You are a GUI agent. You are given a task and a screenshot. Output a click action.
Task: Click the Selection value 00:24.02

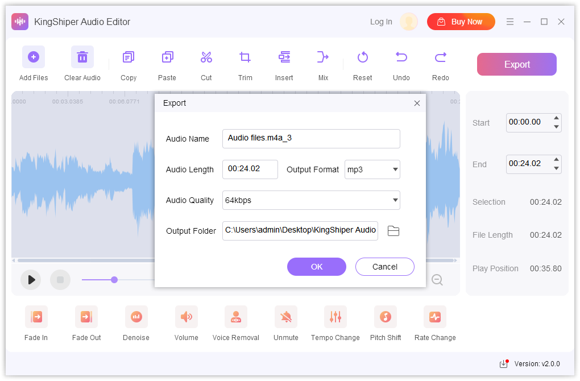pyautogui.click(x=546, y=202)
